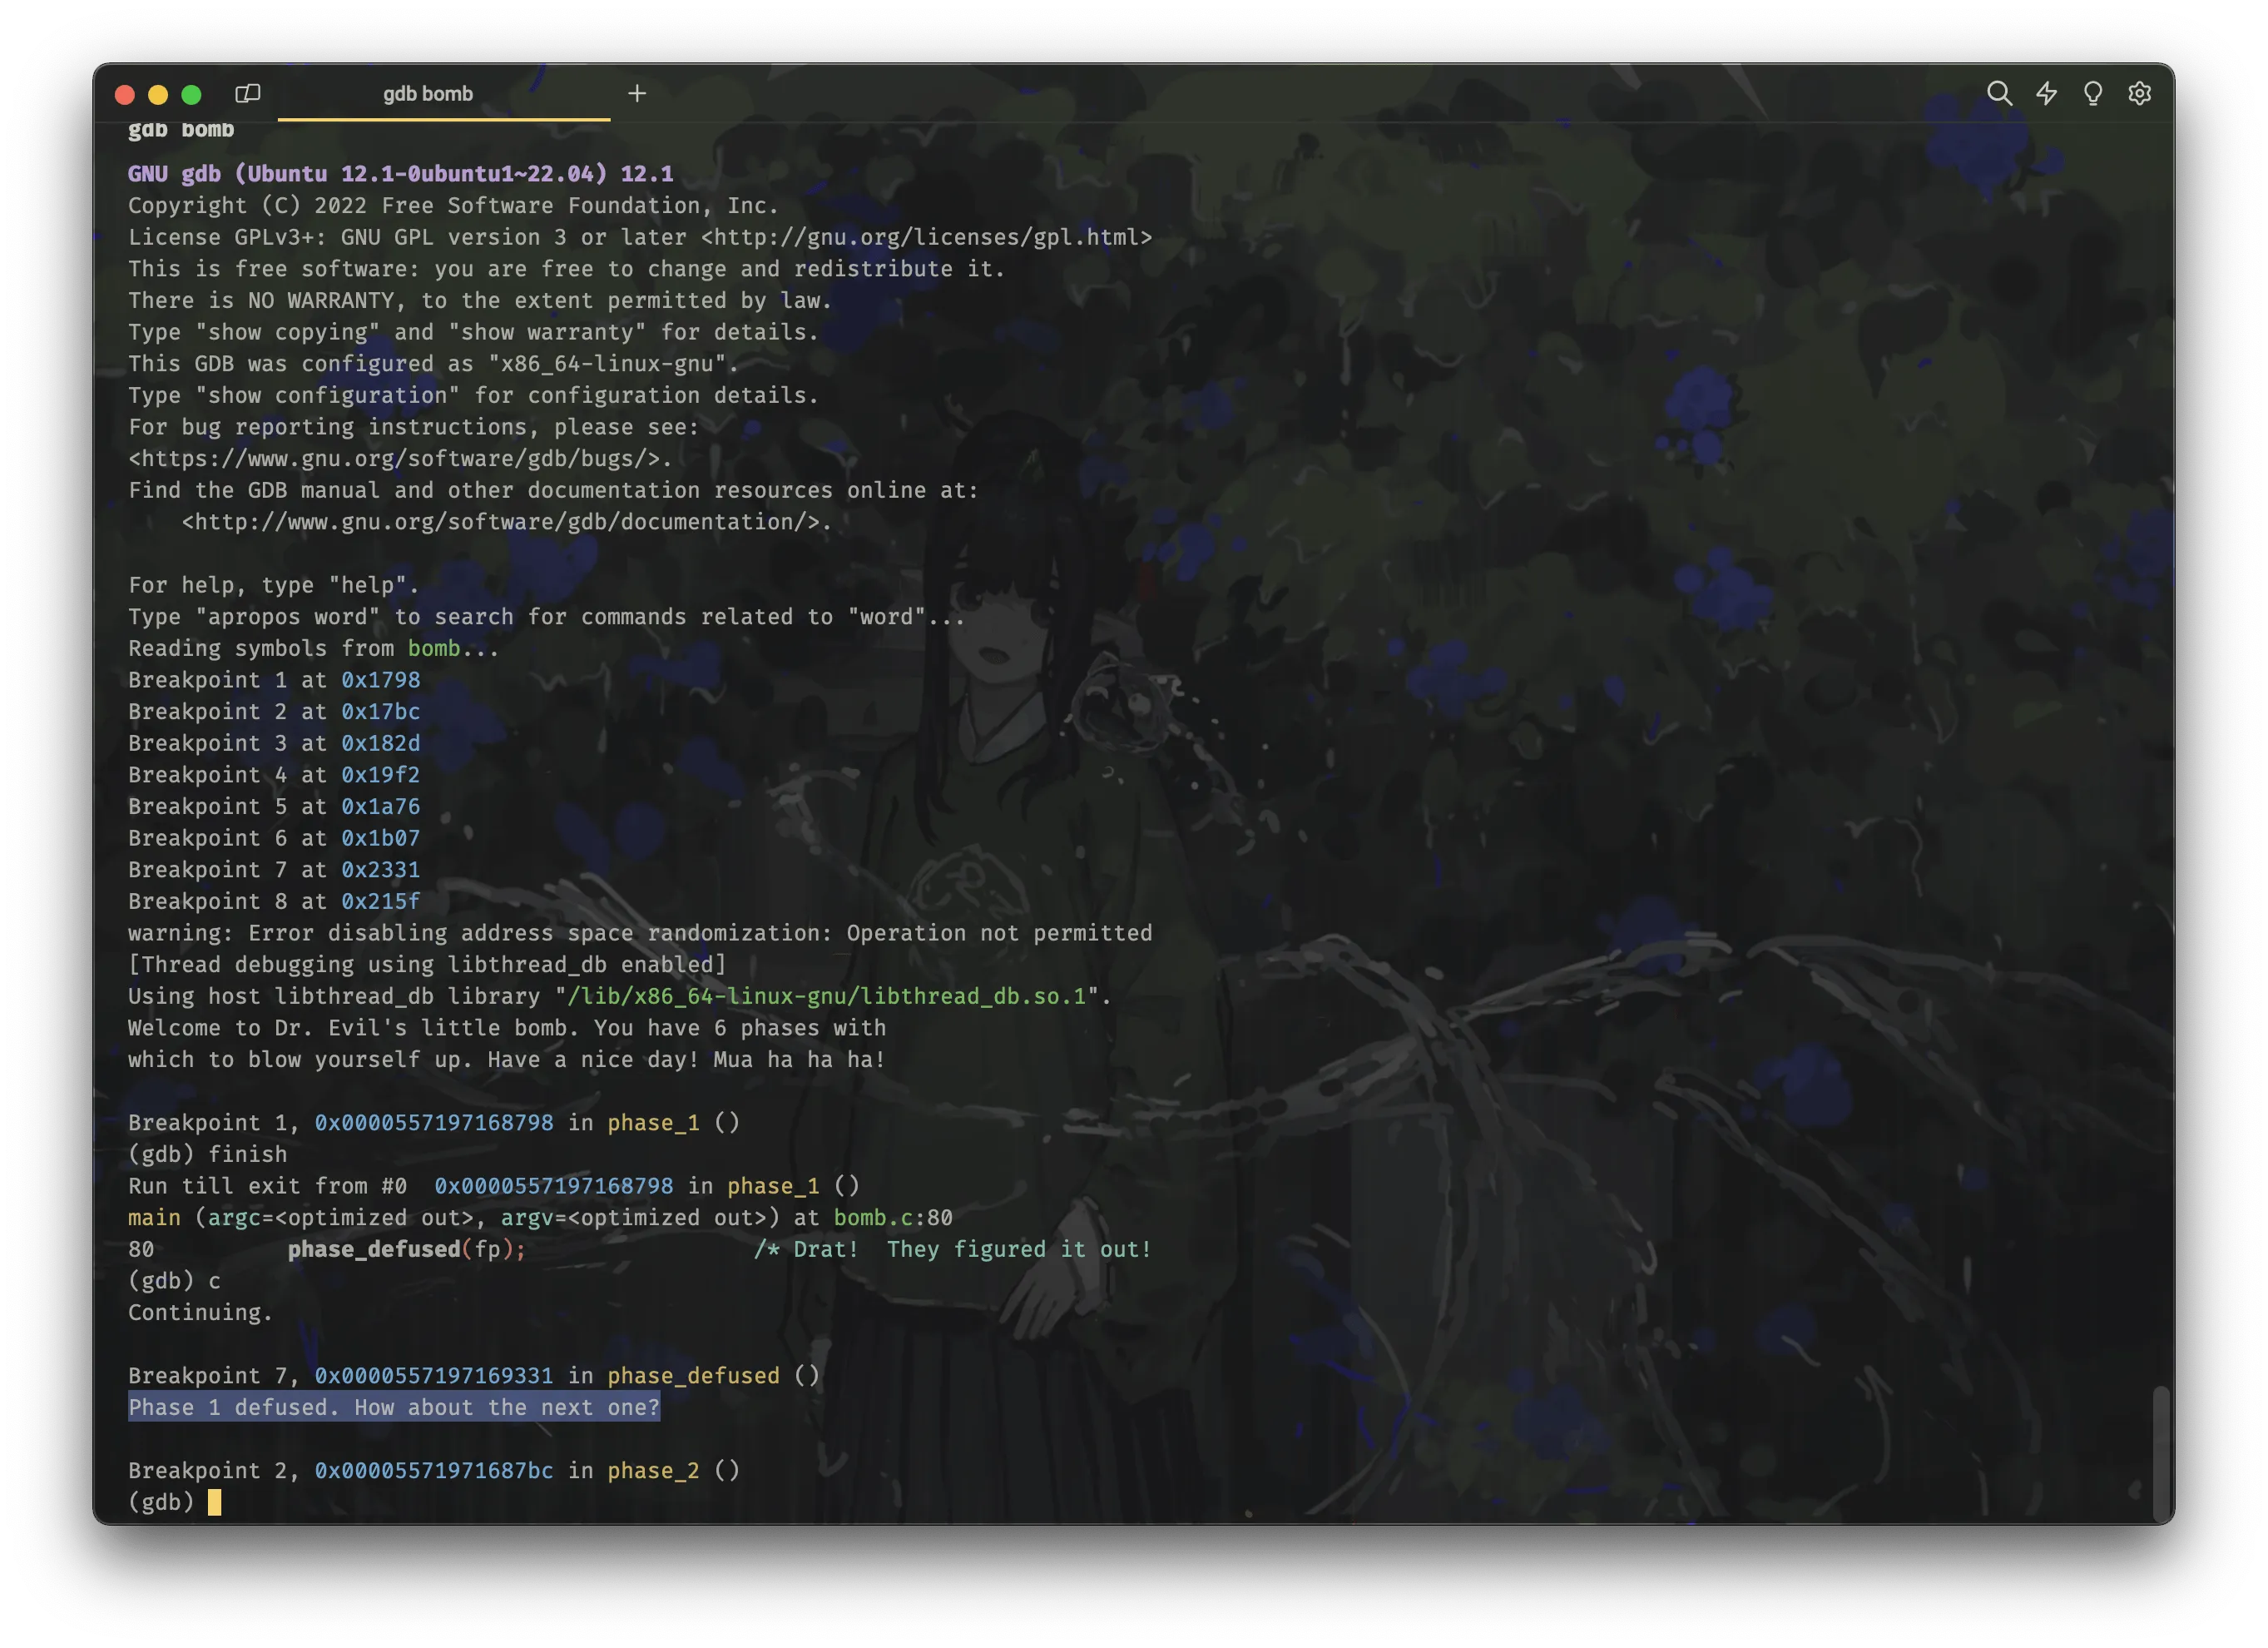2268x1648 pixels.
Task: Click address 0x2331 of Breakpoint 7
Action: (x=381, y=870)
